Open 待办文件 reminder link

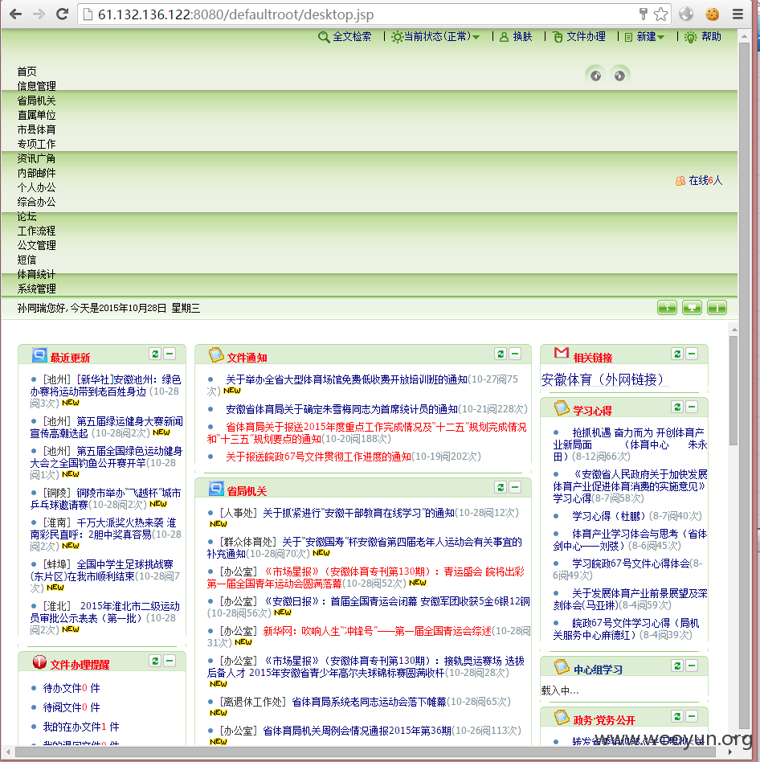point(71,688)
